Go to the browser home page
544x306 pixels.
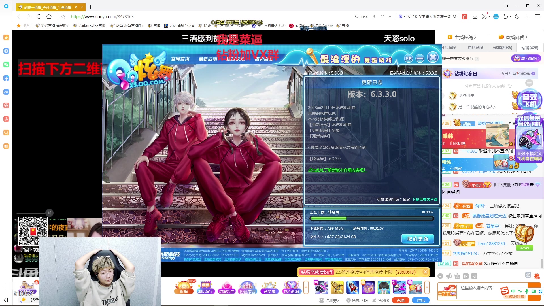click(49, 16)
